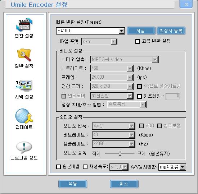Toggle the 키프레임 checkbox
Viewport: 198px width, 194px height.
pos(139,96)
